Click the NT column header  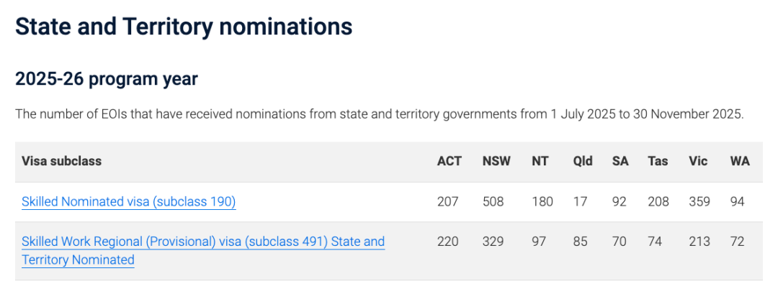[540, 161]
